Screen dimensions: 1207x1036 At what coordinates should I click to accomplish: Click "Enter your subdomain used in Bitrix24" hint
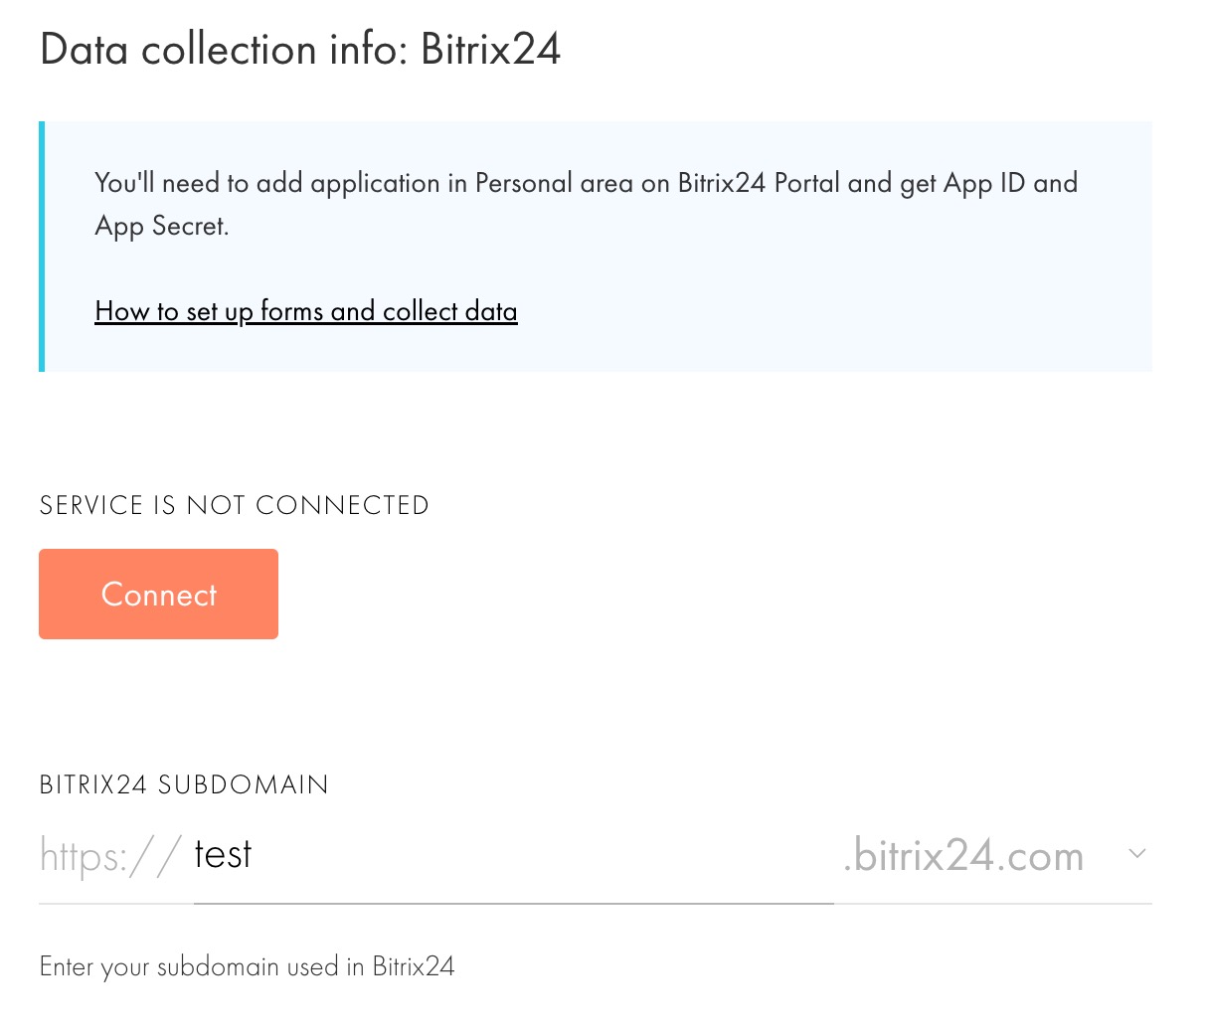247,966
